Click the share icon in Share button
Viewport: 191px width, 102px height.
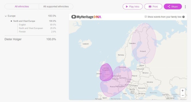click(169, 7)
